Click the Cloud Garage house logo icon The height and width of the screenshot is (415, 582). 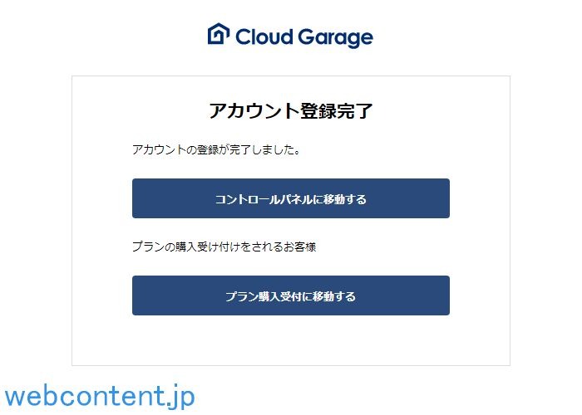pos(218,34)
